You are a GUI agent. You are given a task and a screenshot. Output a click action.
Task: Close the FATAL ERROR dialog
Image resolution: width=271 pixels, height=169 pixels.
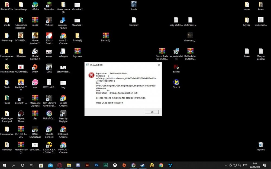coord(159,65)
